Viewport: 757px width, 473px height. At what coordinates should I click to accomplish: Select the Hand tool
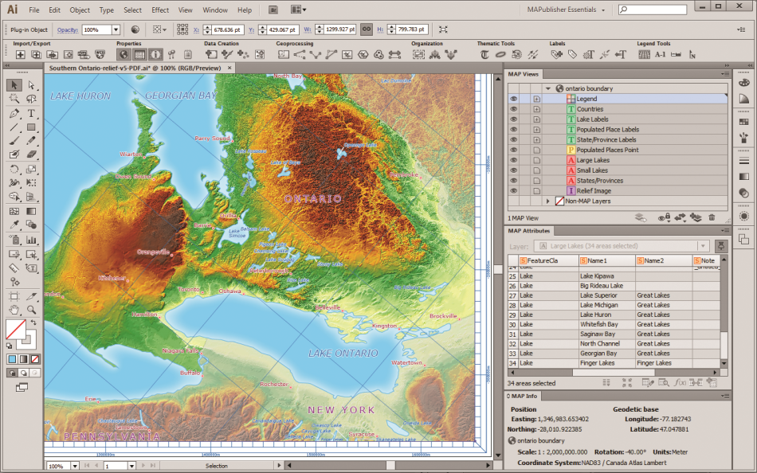(x=14, y=310)
